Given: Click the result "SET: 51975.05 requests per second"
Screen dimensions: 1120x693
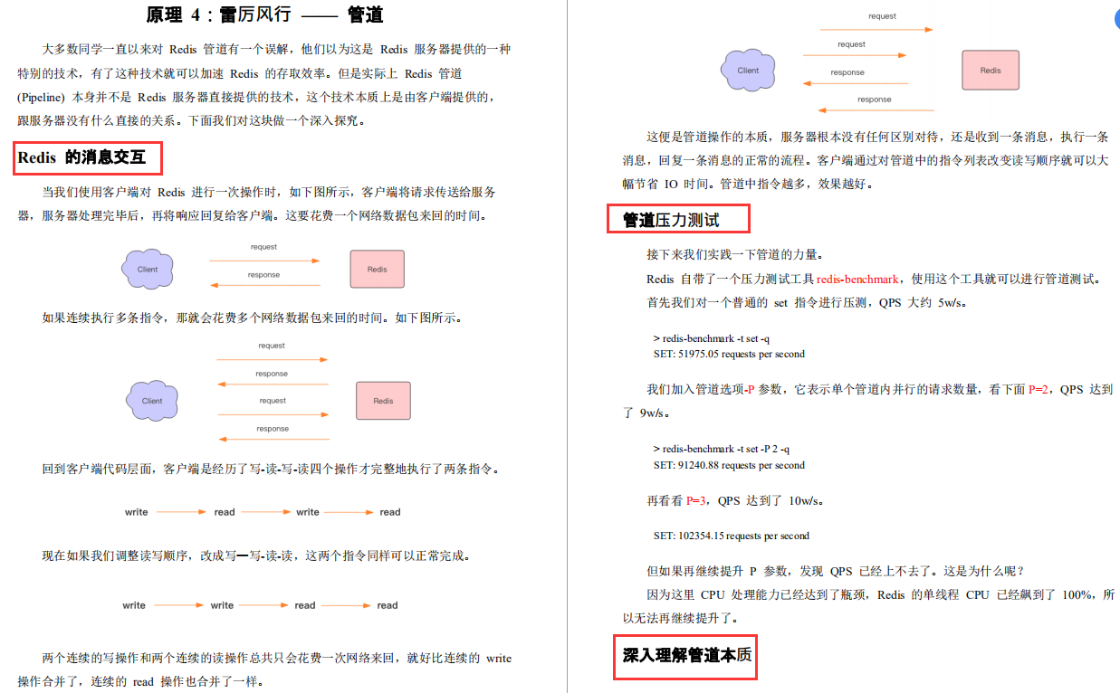Looking at the screenshot, I should 729,355.
